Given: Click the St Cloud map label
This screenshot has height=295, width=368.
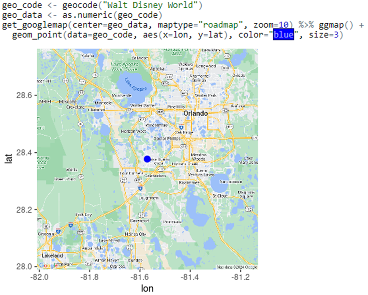Looking at the screenshot, I should (x=220, y=195).
